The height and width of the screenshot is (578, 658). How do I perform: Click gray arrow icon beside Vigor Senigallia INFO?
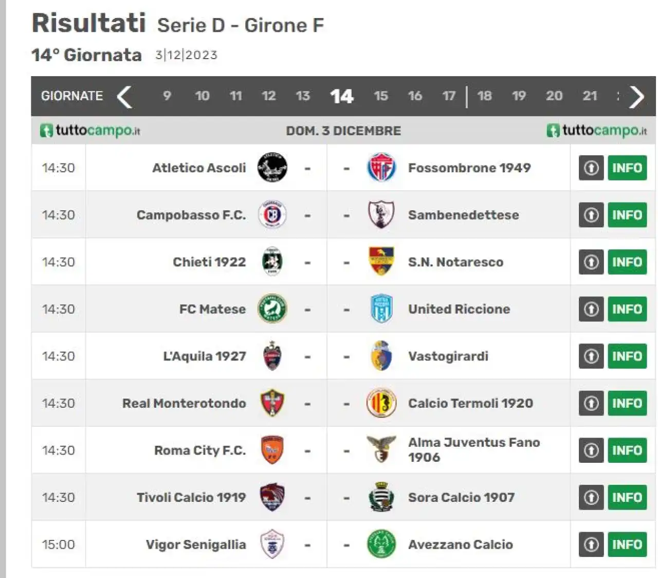tap(591, 545)
